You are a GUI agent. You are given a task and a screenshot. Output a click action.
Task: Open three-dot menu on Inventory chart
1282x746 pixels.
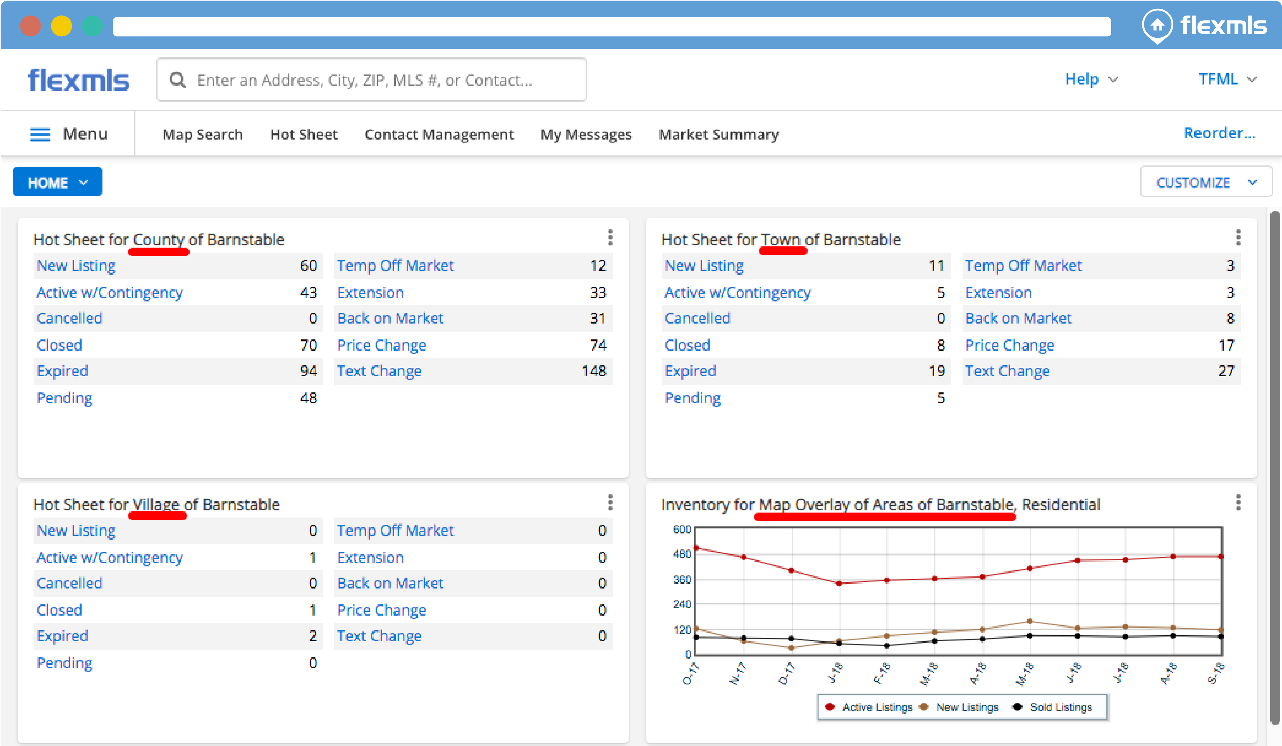pyautogui.click(x=1238, y=503)
